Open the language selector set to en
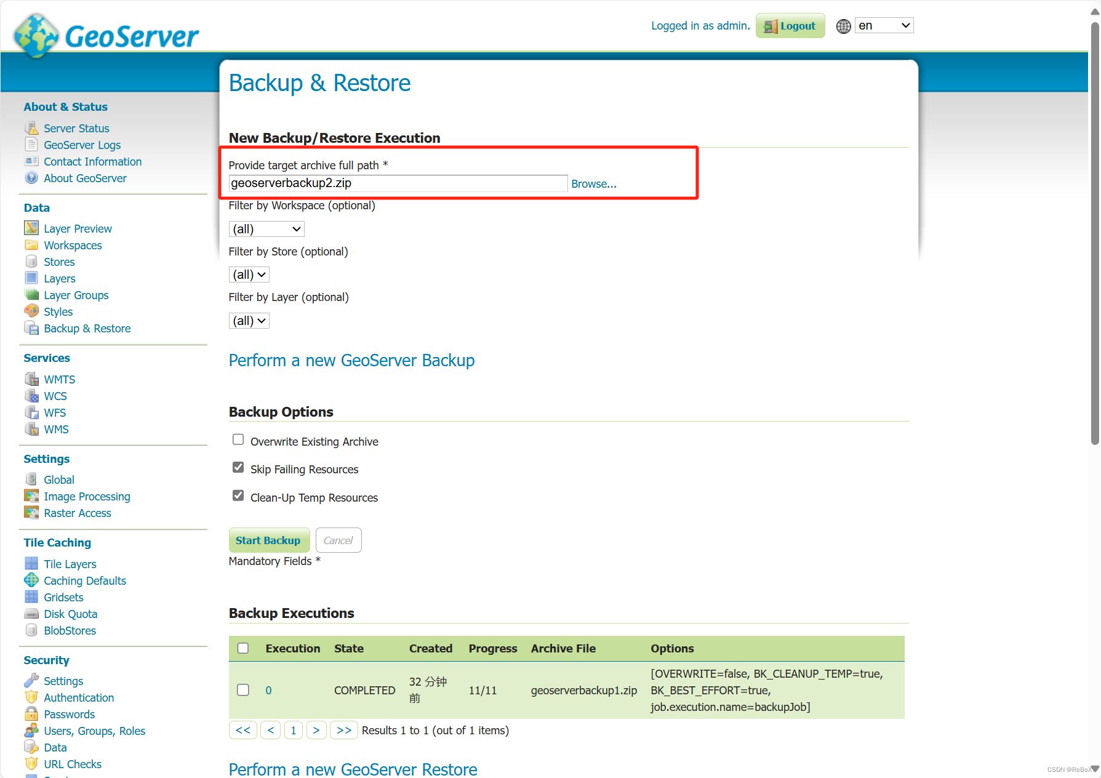Image resolution: width=1101 pixels, height=778 pixels. pyautogui.click(x=884, y=25)
